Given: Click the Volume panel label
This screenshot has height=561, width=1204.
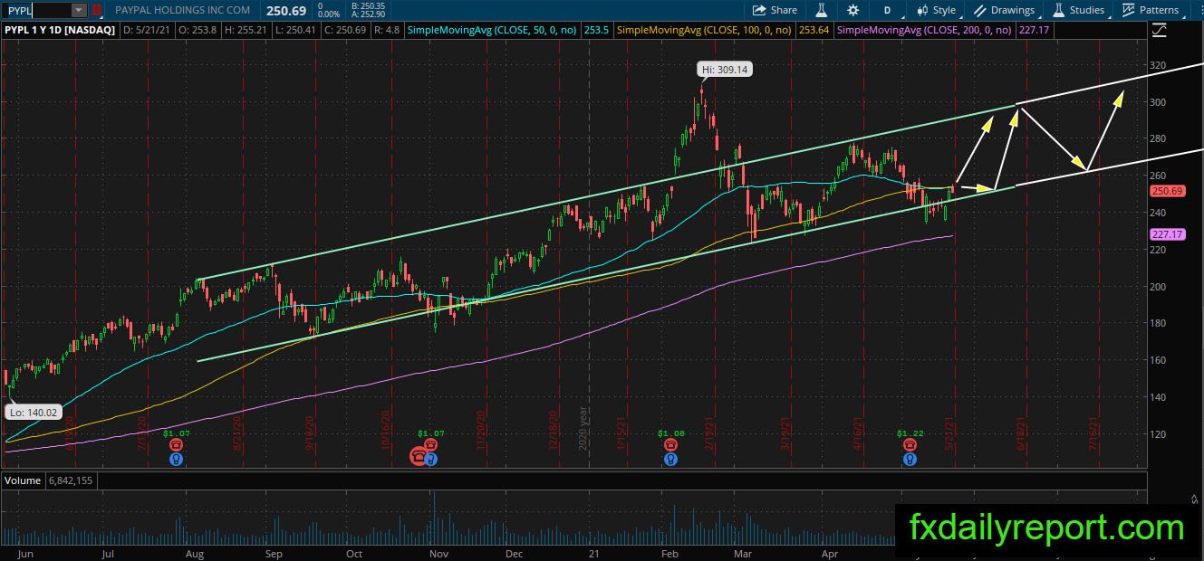Looking at the screenshot, I should [23, 480].
